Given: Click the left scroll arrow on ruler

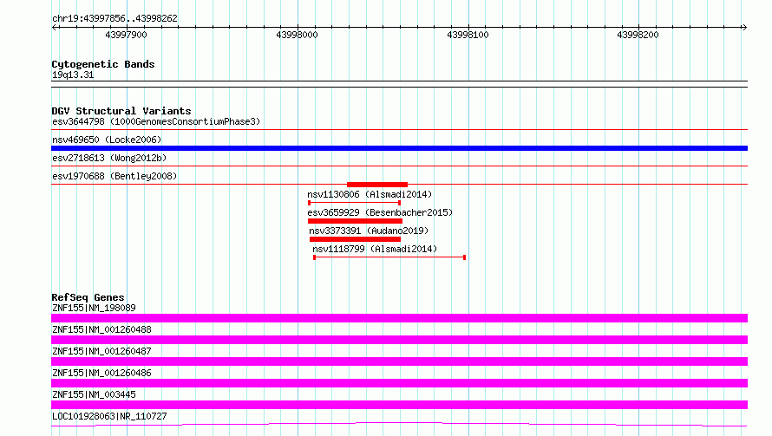Looking at the screenshot, I should (55, 27).
